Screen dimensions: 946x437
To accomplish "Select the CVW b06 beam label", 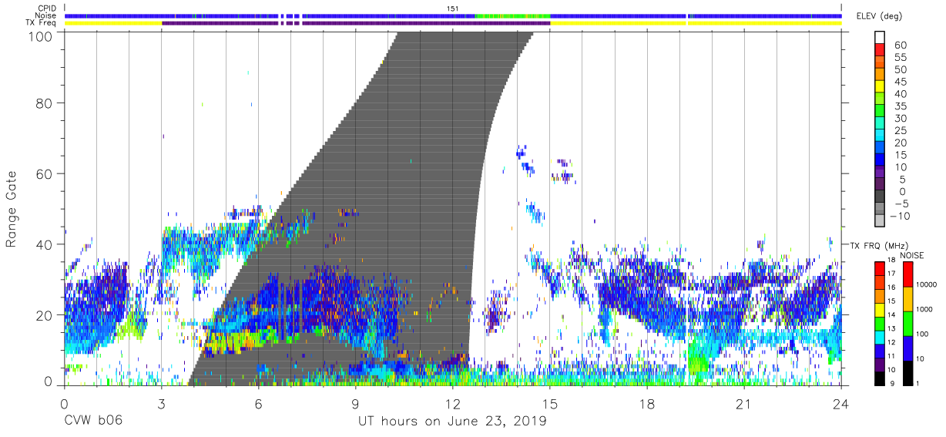I will [92, 422].
